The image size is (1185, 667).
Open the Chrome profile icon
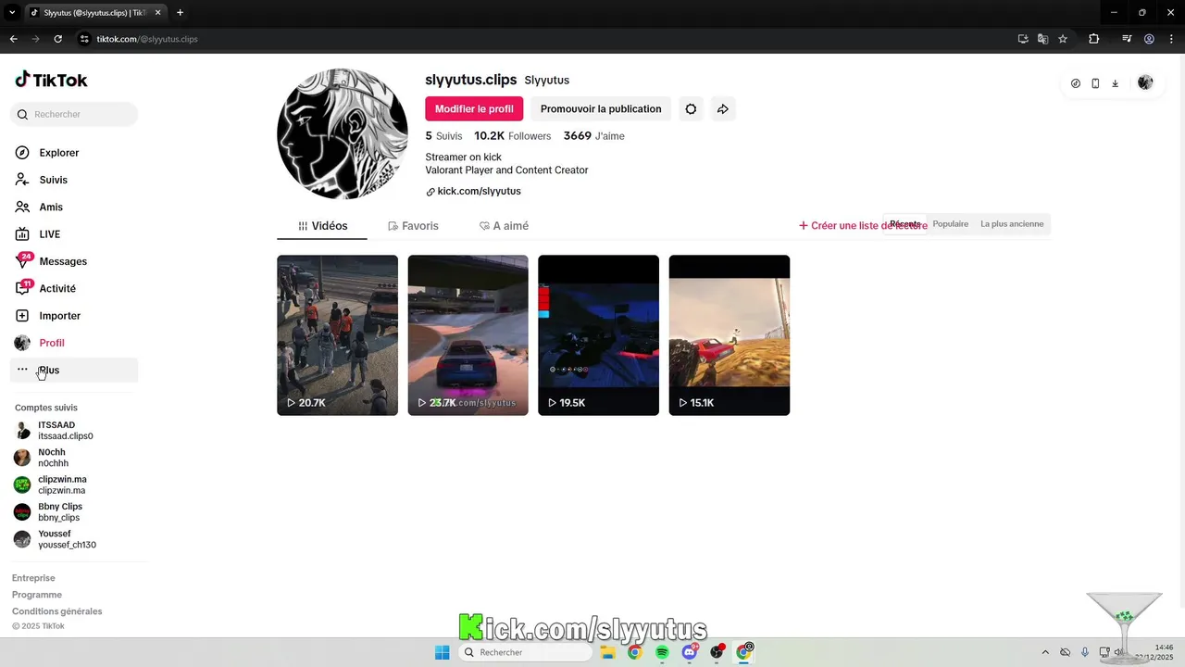1149,39
